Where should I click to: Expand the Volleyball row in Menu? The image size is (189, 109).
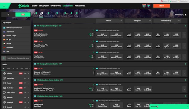[x=28, y=102]
